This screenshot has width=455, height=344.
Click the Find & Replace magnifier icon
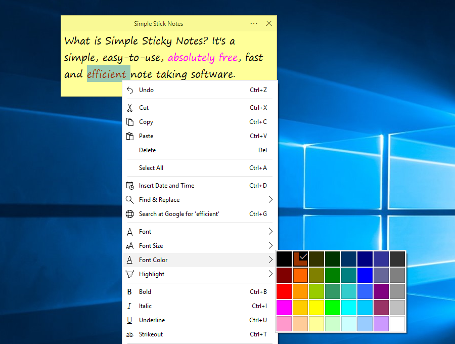130,199
